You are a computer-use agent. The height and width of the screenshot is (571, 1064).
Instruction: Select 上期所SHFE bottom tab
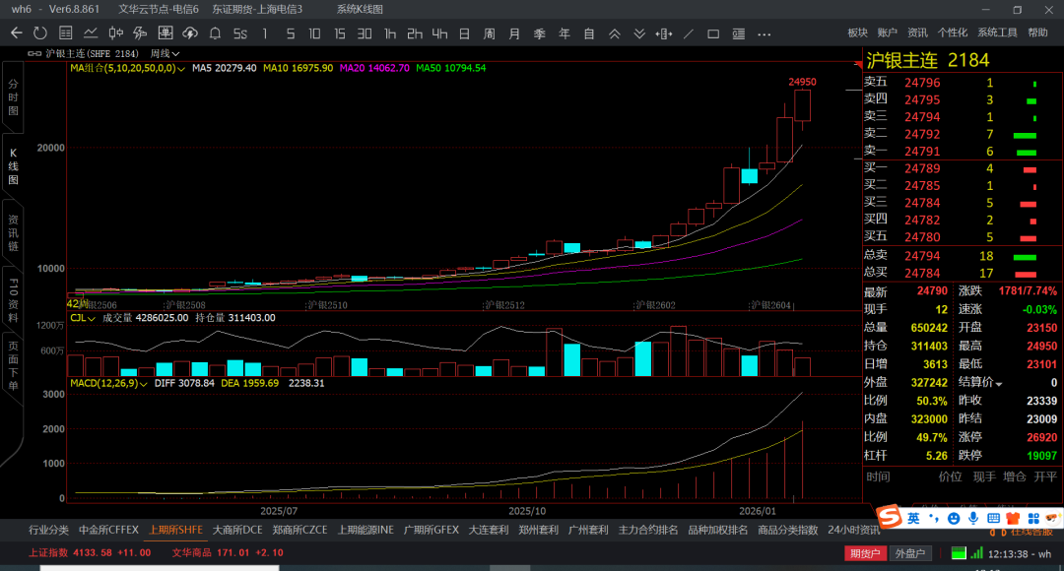175,530
